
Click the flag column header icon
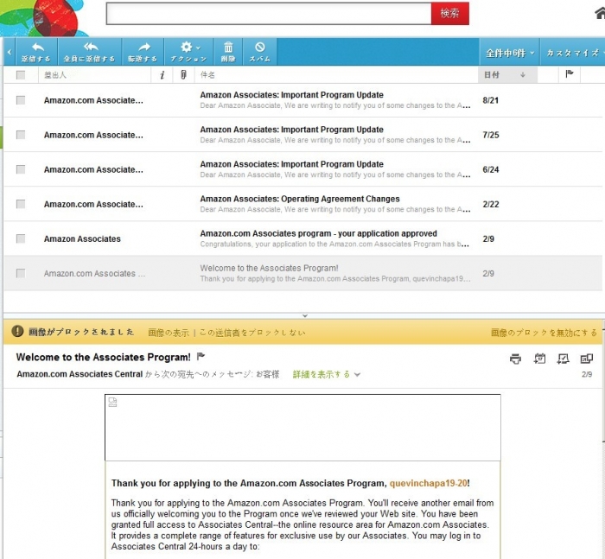click(569, 74)
